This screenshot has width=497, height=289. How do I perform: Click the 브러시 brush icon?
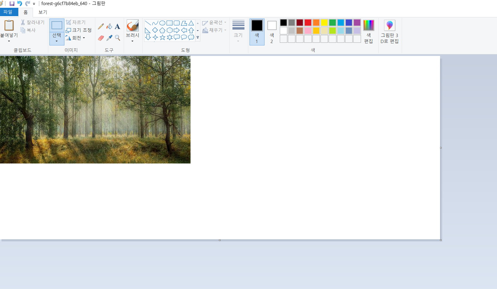pyautogui.click(x=132, y=25)
